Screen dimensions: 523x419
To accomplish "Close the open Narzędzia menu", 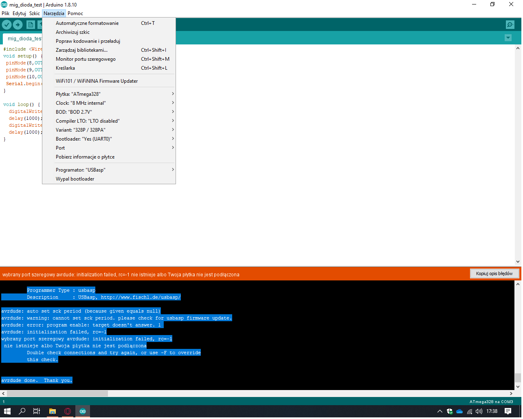I will (x=54, y=13).
